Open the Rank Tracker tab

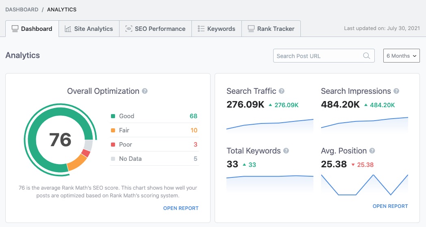click(x=271, y=29)
